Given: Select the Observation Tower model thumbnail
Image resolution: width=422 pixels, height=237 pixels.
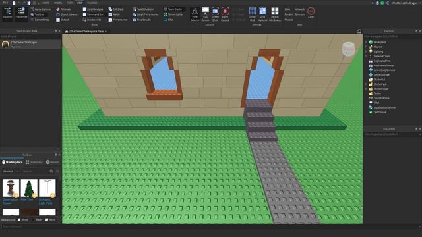Looking at the screenshot, I should point(11,188).
